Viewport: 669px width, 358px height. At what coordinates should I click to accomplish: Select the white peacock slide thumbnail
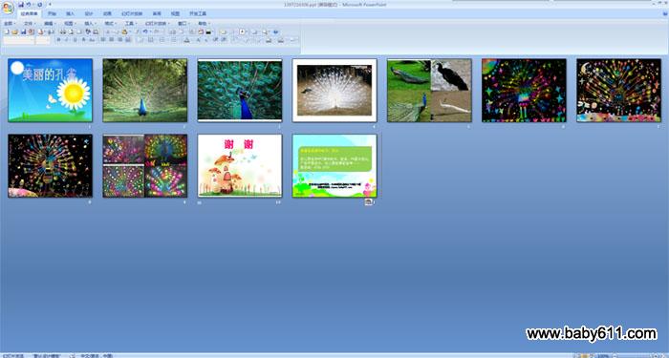point(334,91)
